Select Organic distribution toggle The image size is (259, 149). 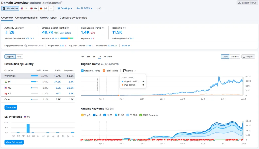(x=10, y=57)
